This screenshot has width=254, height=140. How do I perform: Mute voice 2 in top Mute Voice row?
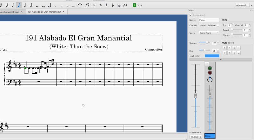pyautogui.click(x=229, y=48)
